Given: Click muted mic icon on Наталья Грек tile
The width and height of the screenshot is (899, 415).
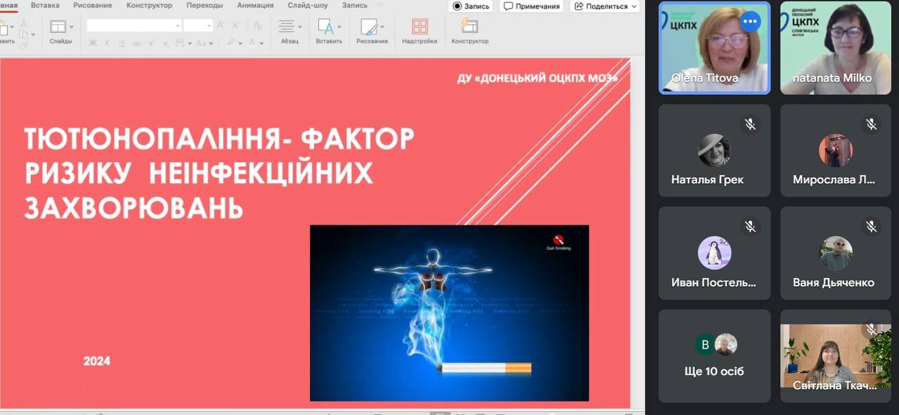Looking at the screenshot, I should pos(750,124).
